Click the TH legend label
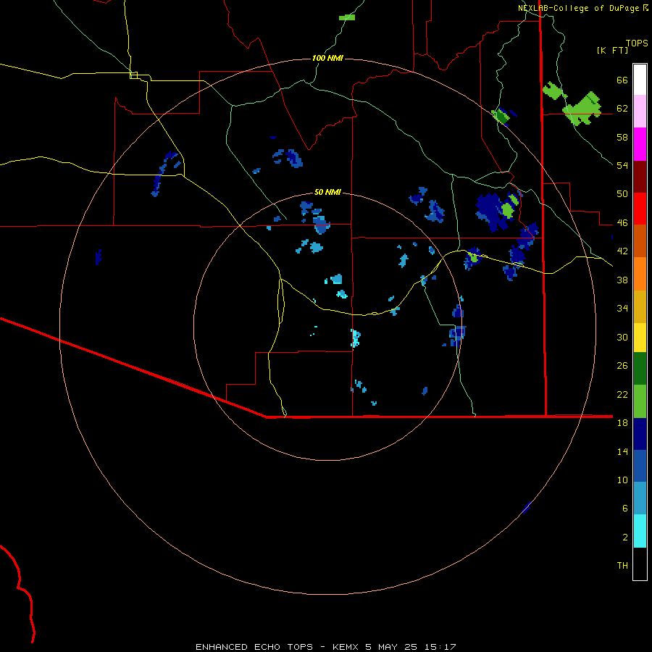The image size is (652, 652). [x=622, y=566]
